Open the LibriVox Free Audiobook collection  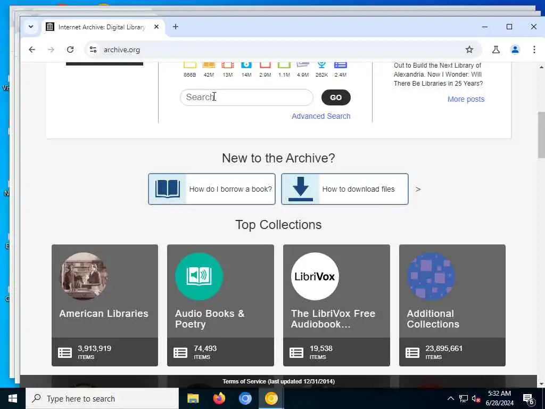click(336, 305)
